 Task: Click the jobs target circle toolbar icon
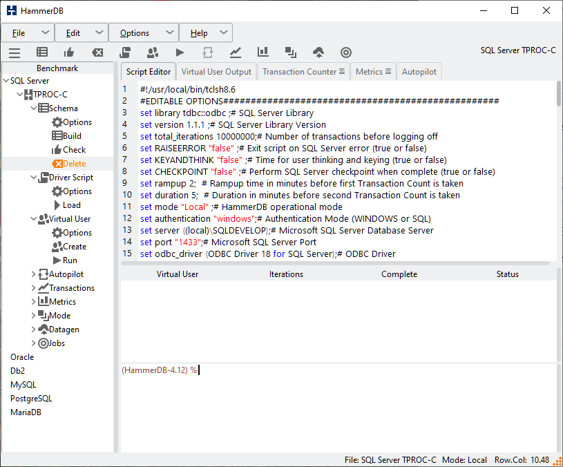click(346, 53)
